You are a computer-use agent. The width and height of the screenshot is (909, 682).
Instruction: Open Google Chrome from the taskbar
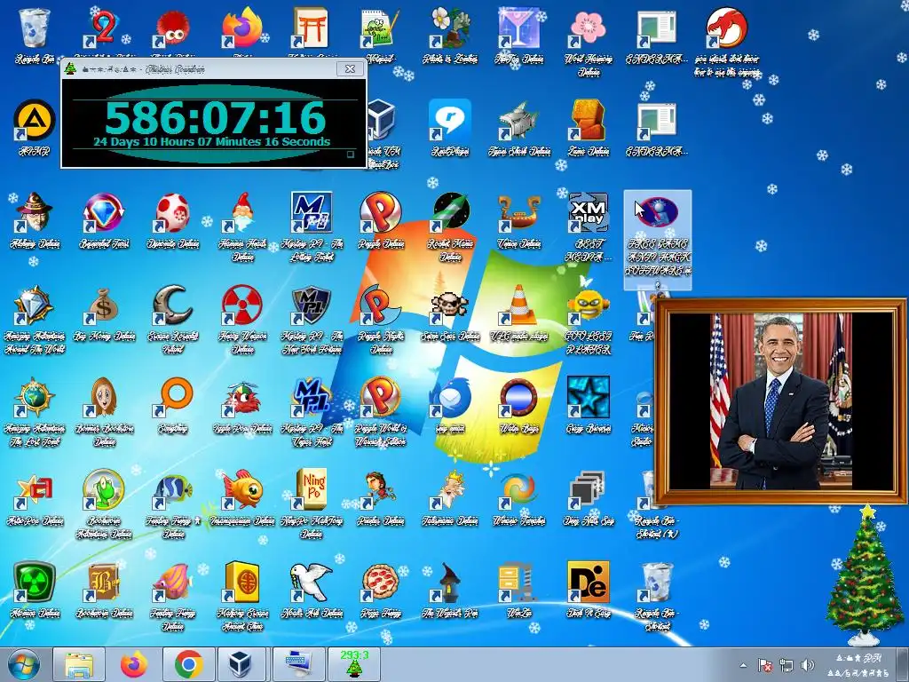pos(188,665)
